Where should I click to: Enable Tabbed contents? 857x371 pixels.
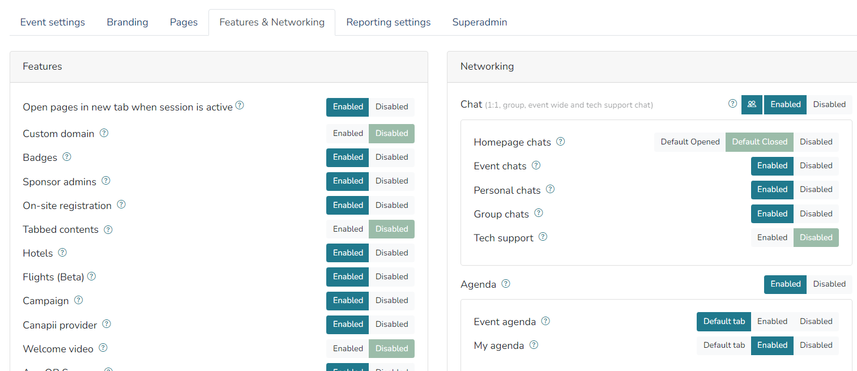348,229
